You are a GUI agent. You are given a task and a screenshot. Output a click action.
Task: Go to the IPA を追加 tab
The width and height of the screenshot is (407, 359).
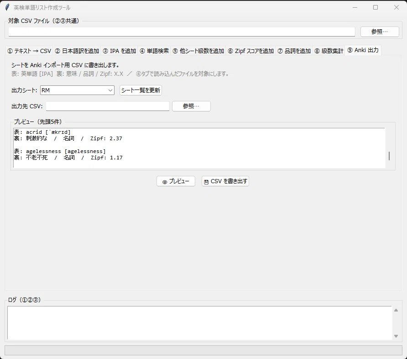click(x=119, y=51)
